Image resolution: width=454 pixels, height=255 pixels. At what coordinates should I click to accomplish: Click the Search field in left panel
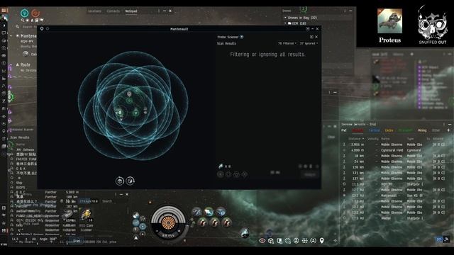click(29, 27)
